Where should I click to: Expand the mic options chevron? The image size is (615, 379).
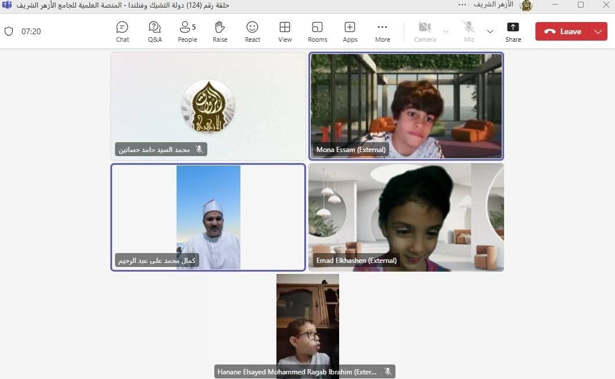tap(490, 31)
